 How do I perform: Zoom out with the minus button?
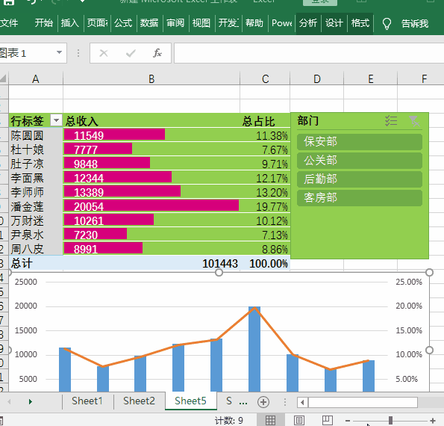(x=348, y=421)
